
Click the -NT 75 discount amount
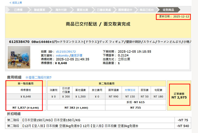click(x=183, y=120)
